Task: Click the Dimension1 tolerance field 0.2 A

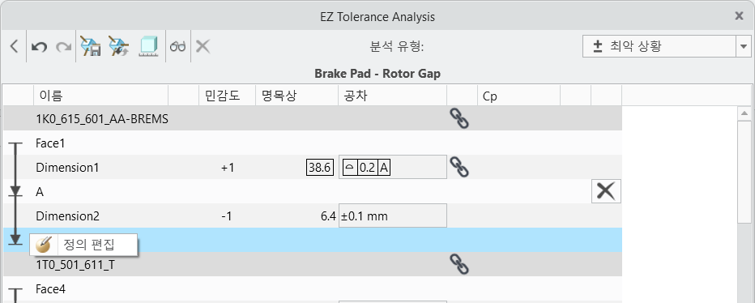Action: point(392,167)
